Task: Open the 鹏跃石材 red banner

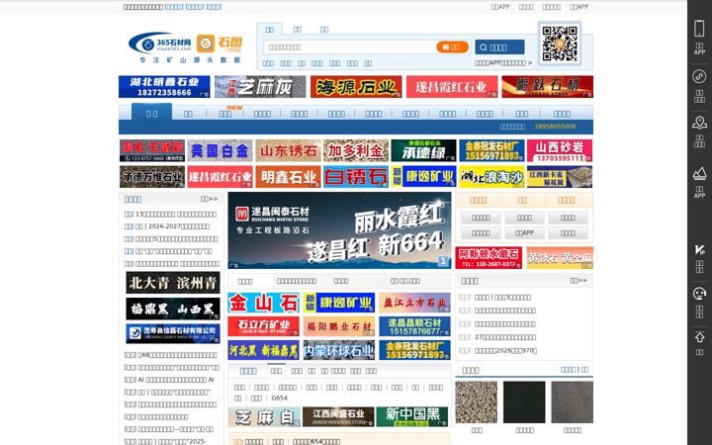Action: [x=547, y=87]
